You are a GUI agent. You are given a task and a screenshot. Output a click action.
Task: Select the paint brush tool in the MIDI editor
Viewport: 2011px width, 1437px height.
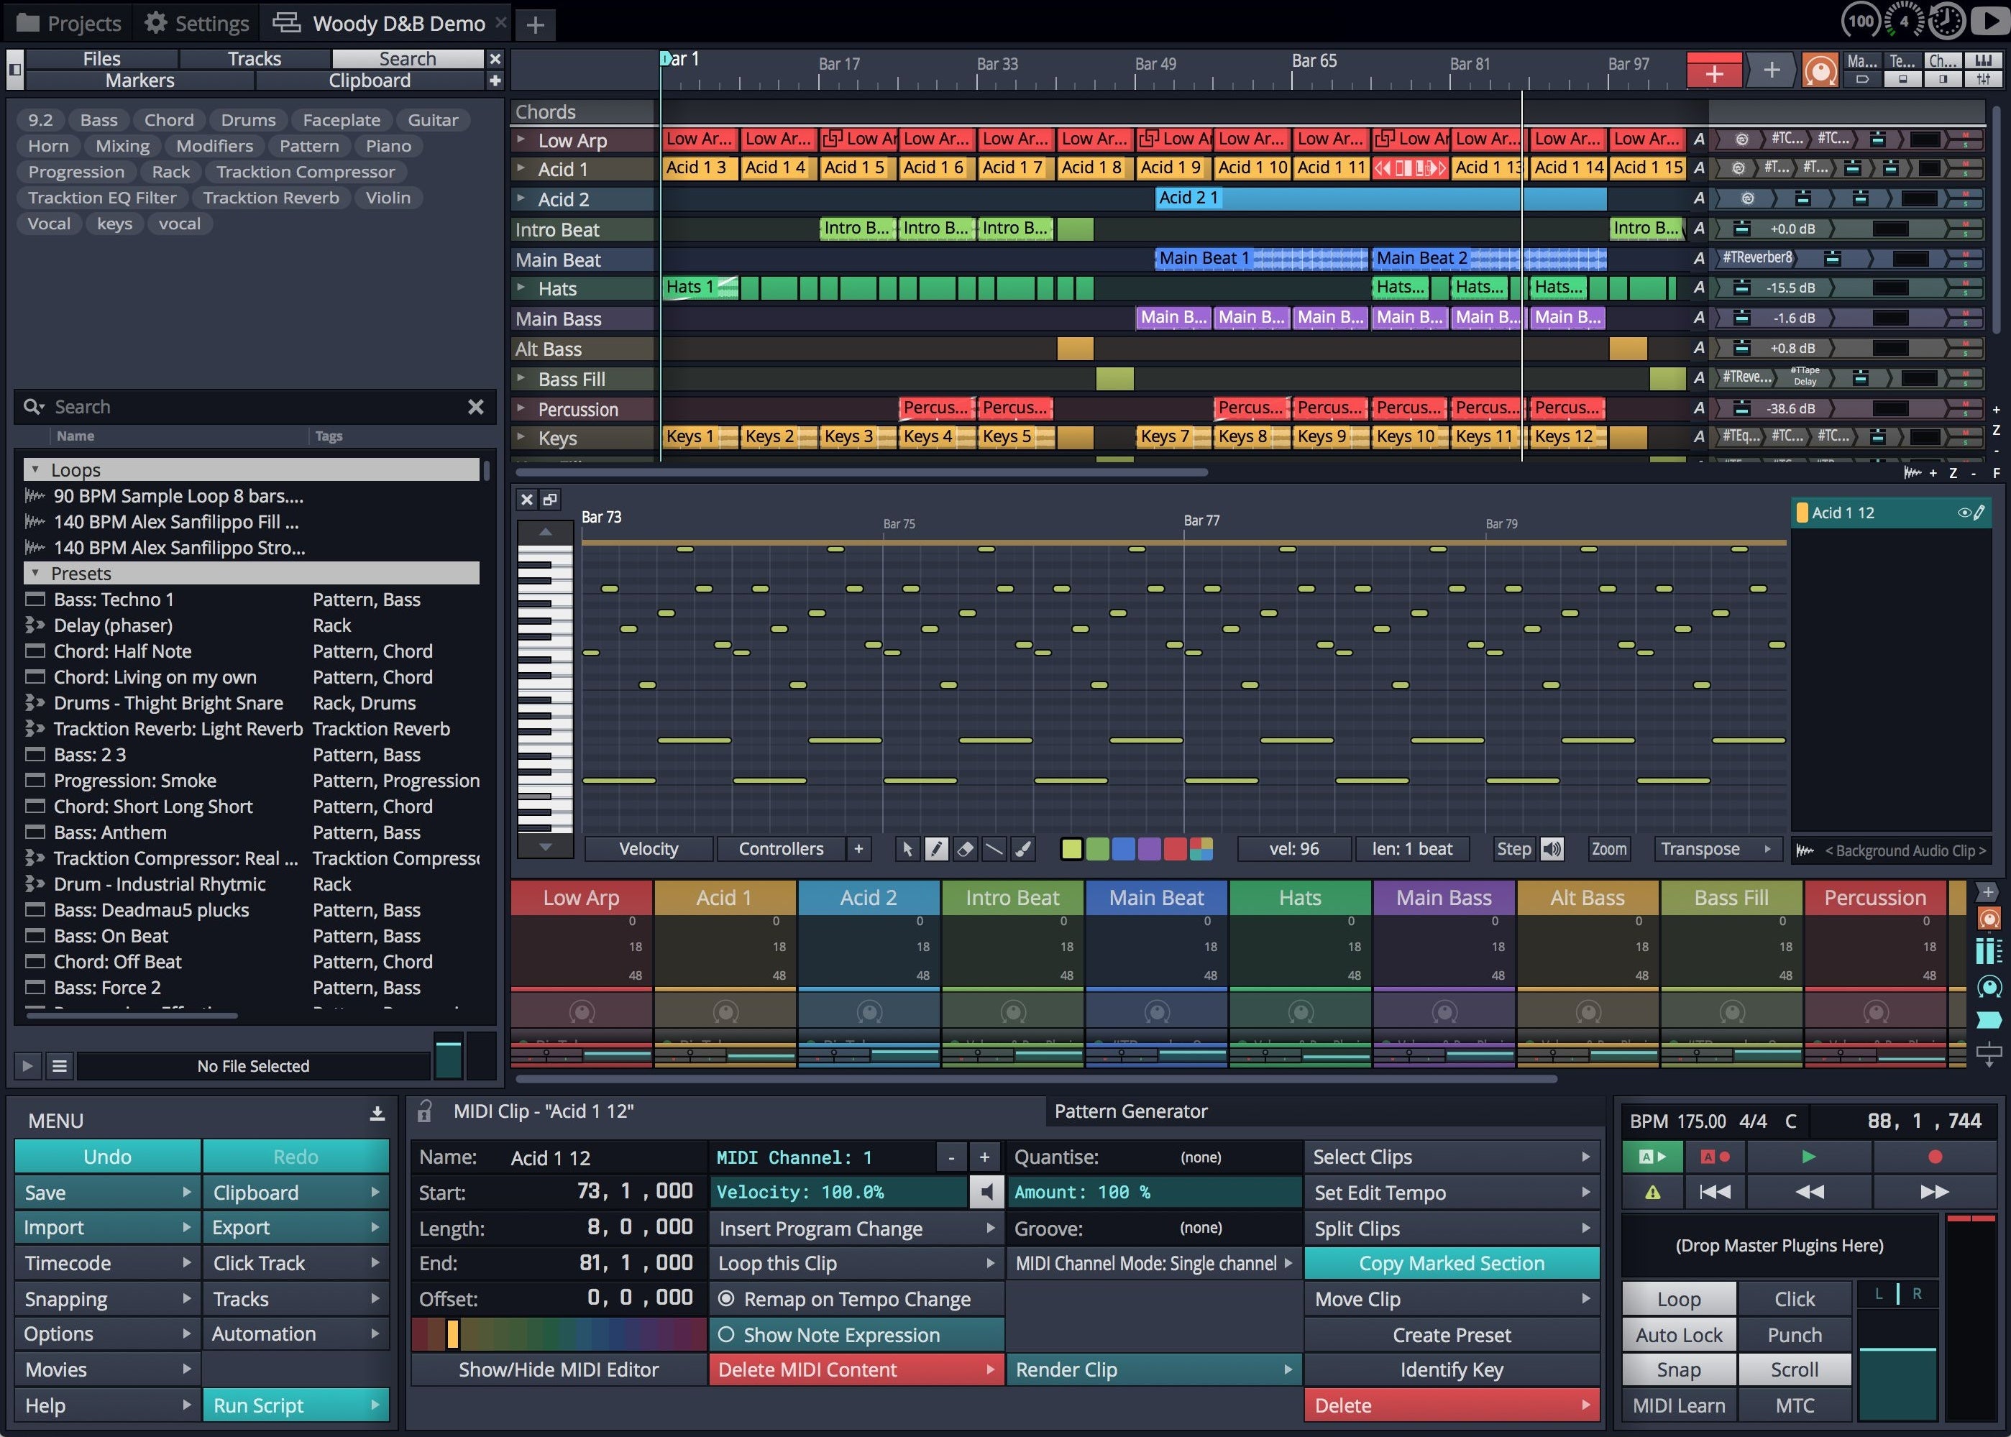point(1023,850)
